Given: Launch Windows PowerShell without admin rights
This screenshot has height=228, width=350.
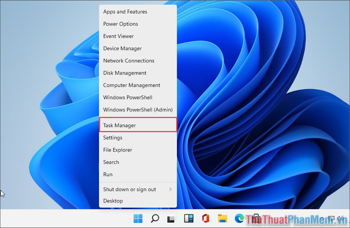Looking at the screenshot, I should (x=138, y=97).
